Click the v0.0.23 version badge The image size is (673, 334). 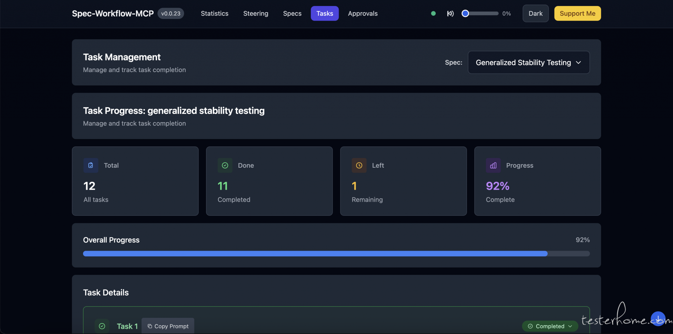point(171,14)
